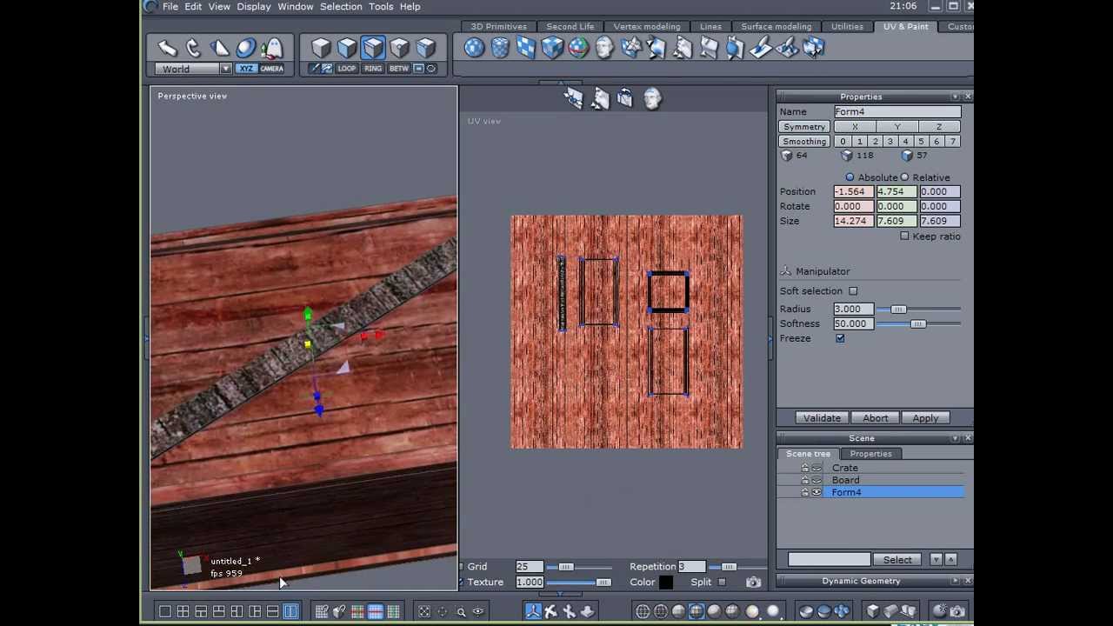The width and height of the screenshot is (1113, 626).
Task: Expand the Dynamic Geometry panel arrow
Action: coord(956,581)
